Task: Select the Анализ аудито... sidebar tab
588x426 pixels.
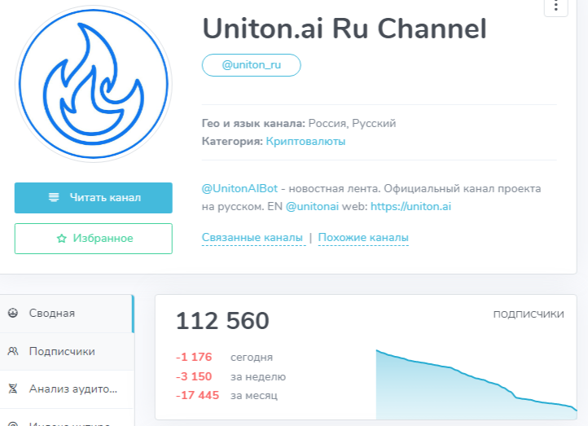Action: [x=67, y=389]
